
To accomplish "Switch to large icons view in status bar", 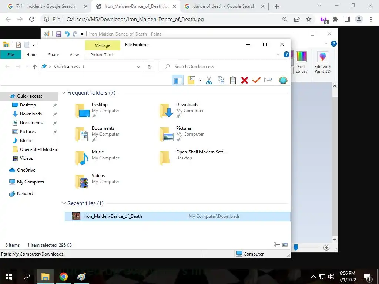I will (285, 245).
